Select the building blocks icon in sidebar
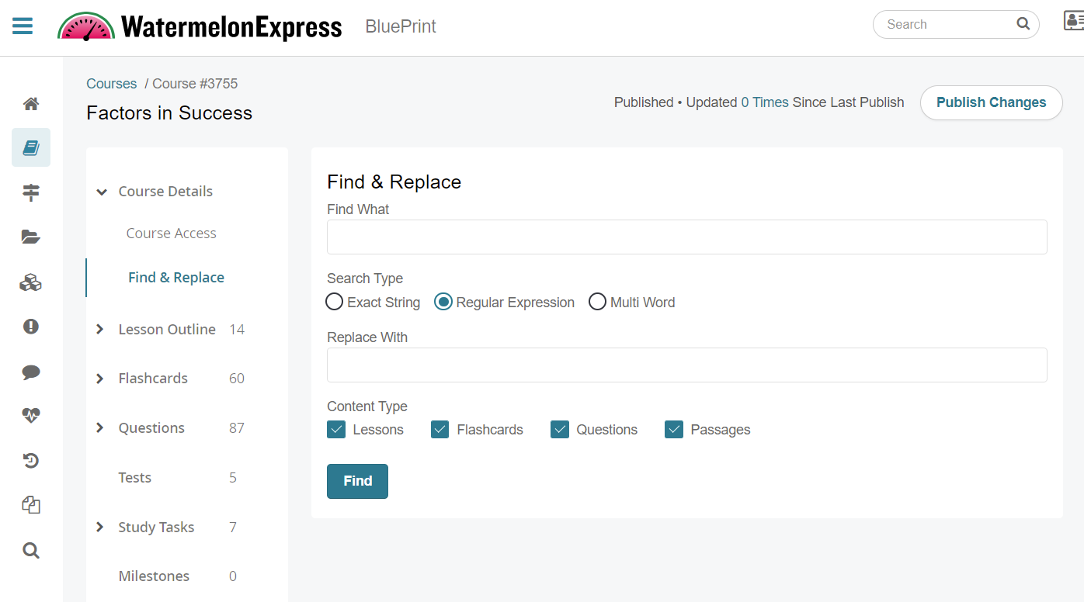This screenshot has width=1084, height=602. coord(30,282)
